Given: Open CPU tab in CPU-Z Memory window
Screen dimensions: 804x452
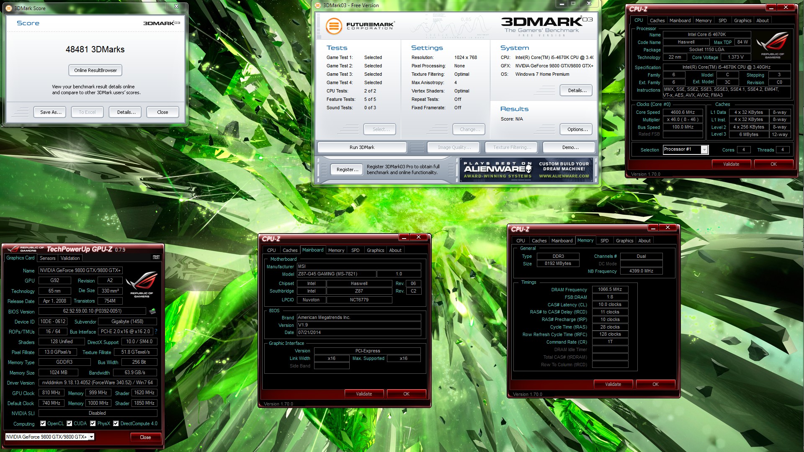Looking at the screenshot, I should tap(521, 241).
